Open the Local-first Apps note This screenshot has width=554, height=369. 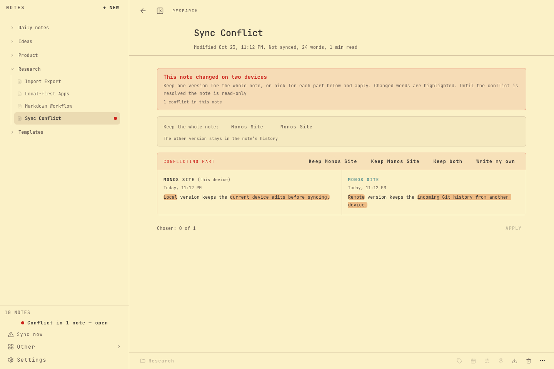(x=67, y=94)
